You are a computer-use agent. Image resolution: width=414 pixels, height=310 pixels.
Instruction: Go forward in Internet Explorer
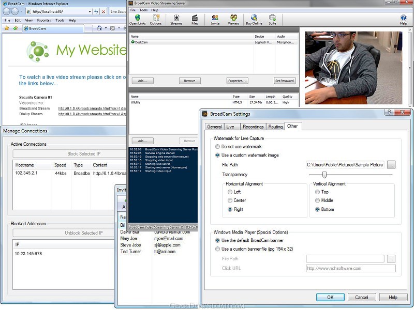15,11
